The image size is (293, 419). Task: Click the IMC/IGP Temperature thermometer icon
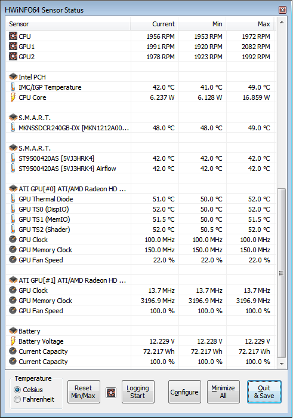13,87
